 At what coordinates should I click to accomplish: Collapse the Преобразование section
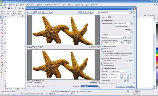[102, 68]
